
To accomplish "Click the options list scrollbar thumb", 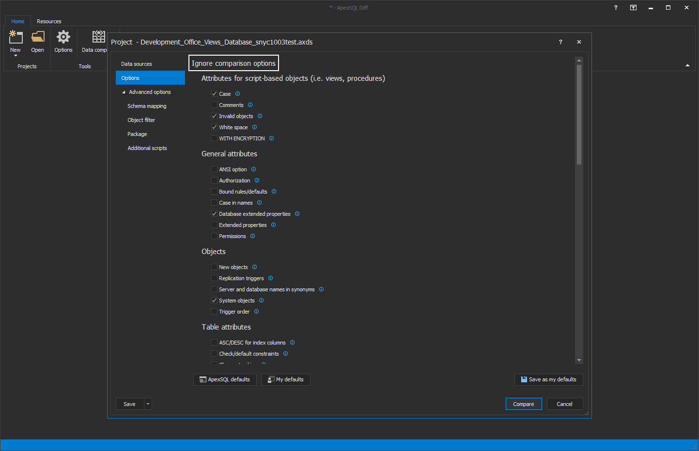I will pos(579,115).
